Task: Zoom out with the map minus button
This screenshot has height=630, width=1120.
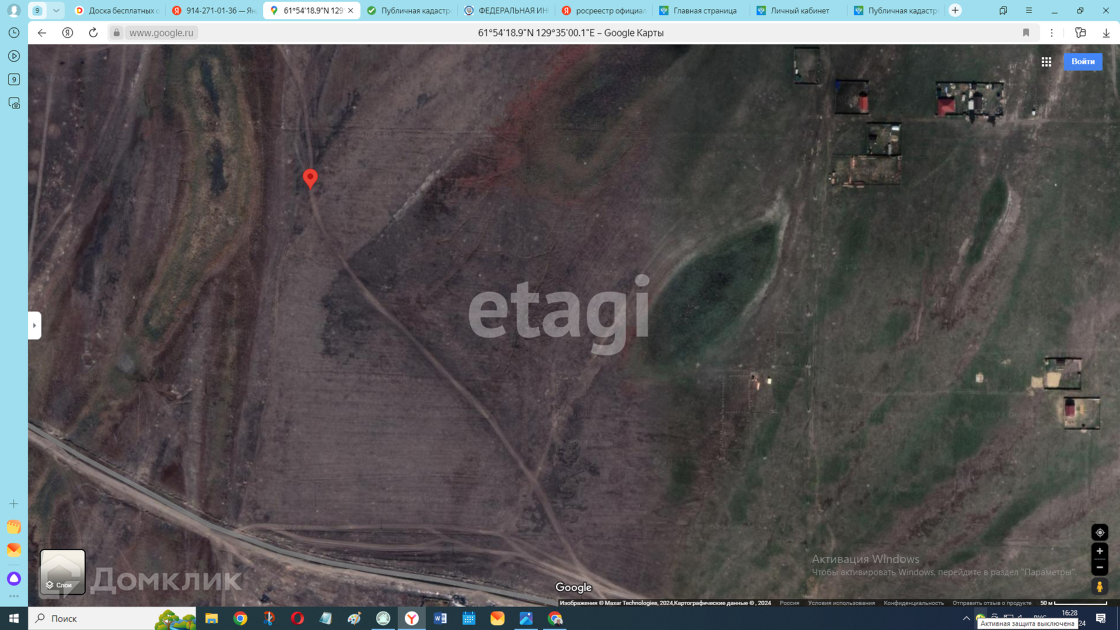Action: pos(1100,567)
